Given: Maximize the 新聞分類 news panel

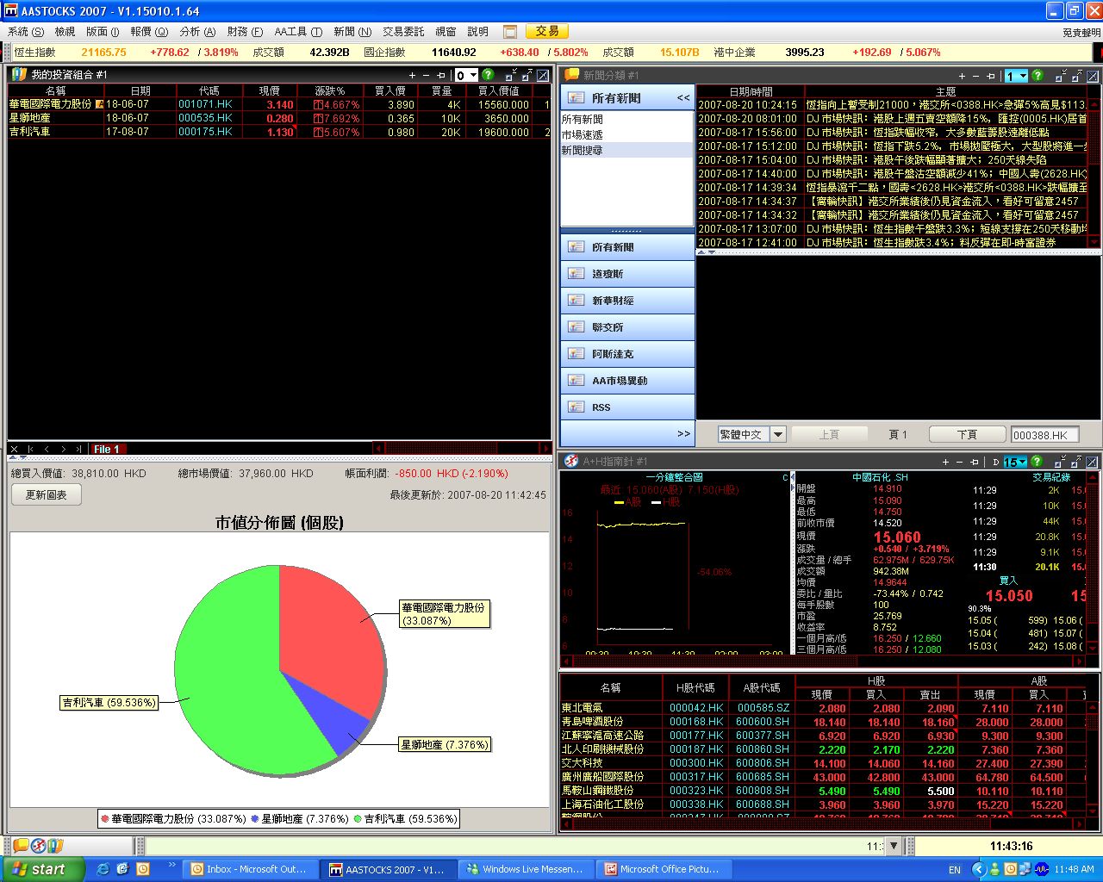Looking at the screenshot, I should pyautogui.click(x=1077, y=76).
